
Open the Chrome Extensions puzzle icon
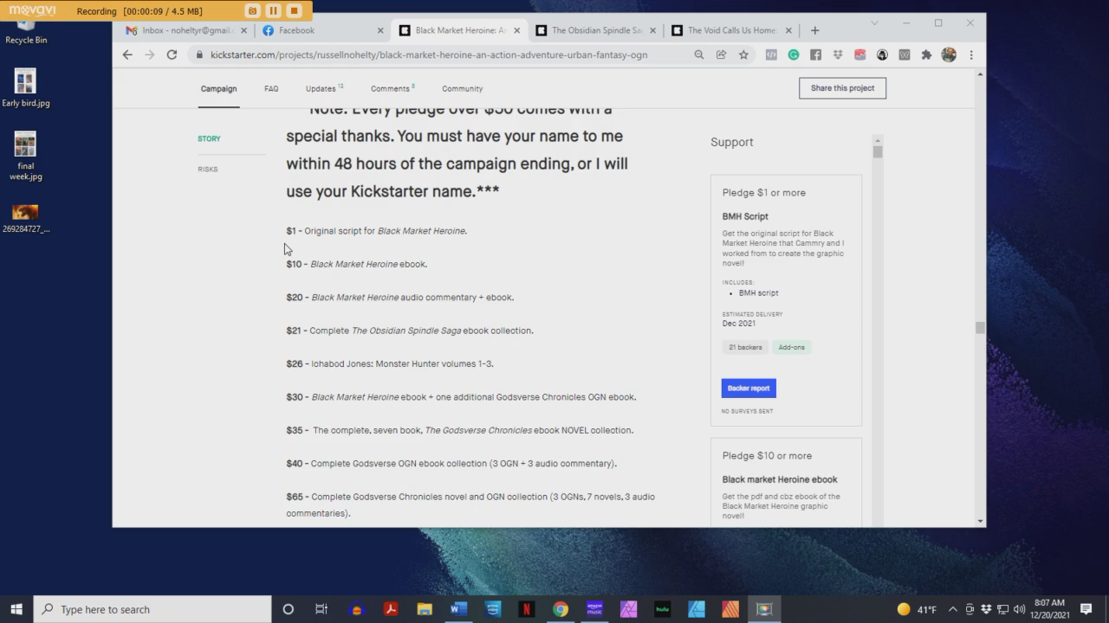926,55
